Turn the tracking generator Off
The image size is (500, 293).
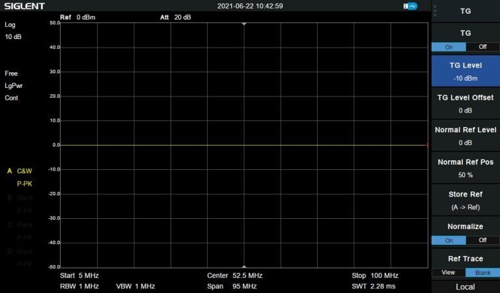click(x=482, y=47)
